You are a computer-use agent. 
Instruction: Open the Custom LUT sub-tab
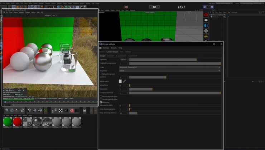pyautogui.click(x=132, y=56)
